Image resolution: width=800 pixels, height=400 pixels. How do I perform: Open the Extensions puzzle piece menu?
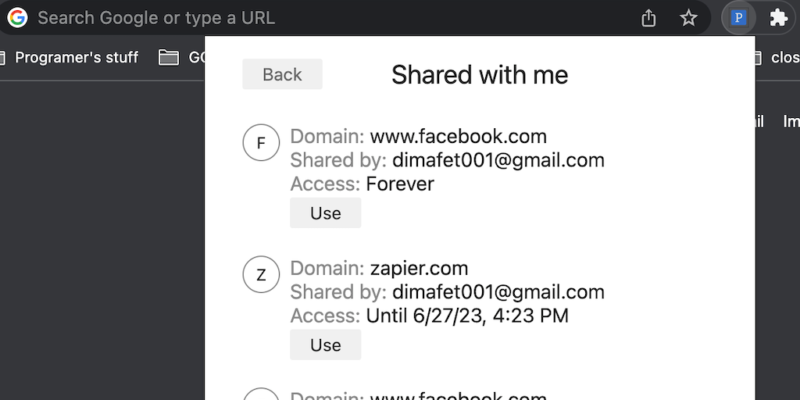pos(778,17)
